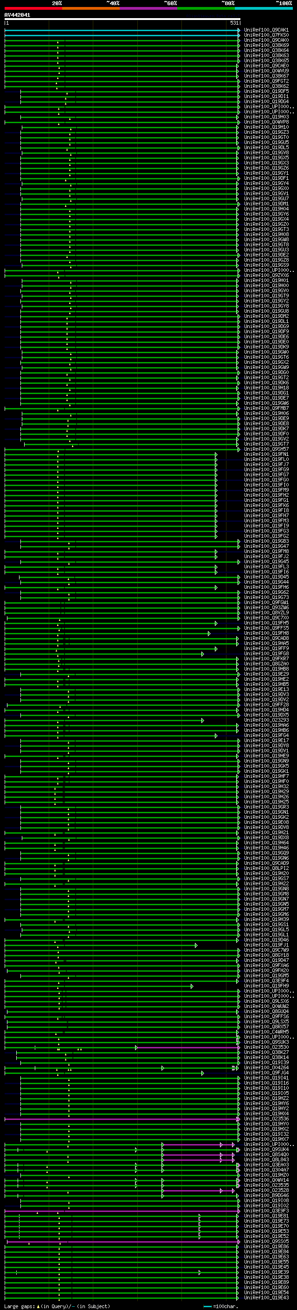Viewport: 297px width, 1310px height.
Task: Select hit label UniRef100_Q19FM9
Action: click(266, 491)
